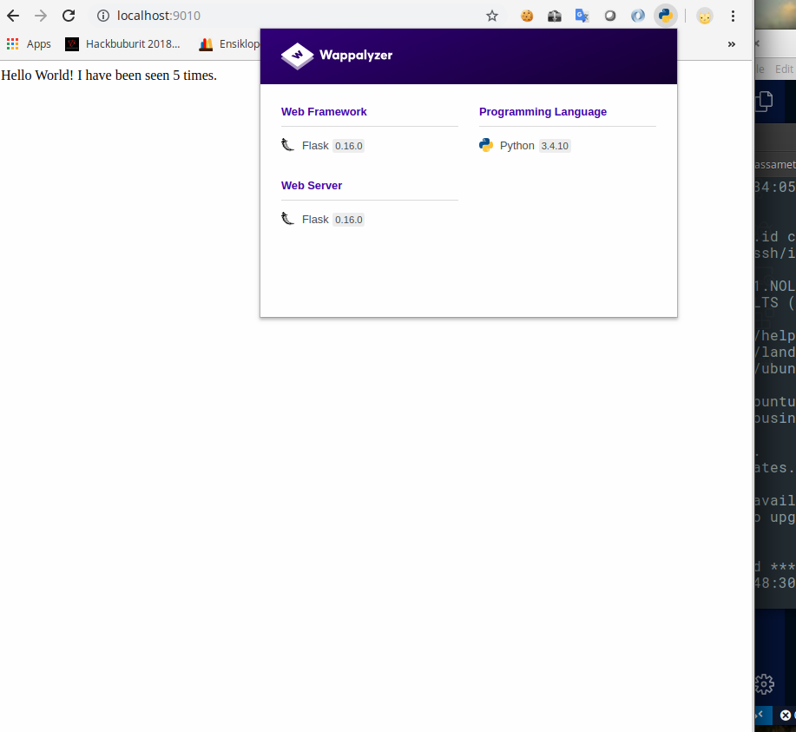This screenshot has height=732, width=796.
Task: Open the explorer files icon in editor window
Action: 764,101
